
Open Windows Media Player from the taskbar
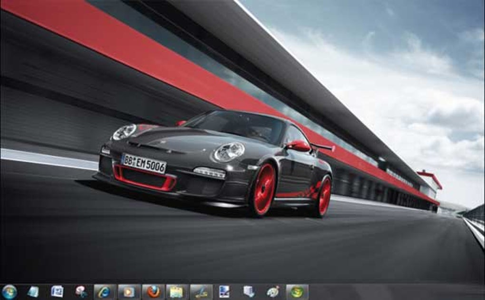(x=129, y=292)
